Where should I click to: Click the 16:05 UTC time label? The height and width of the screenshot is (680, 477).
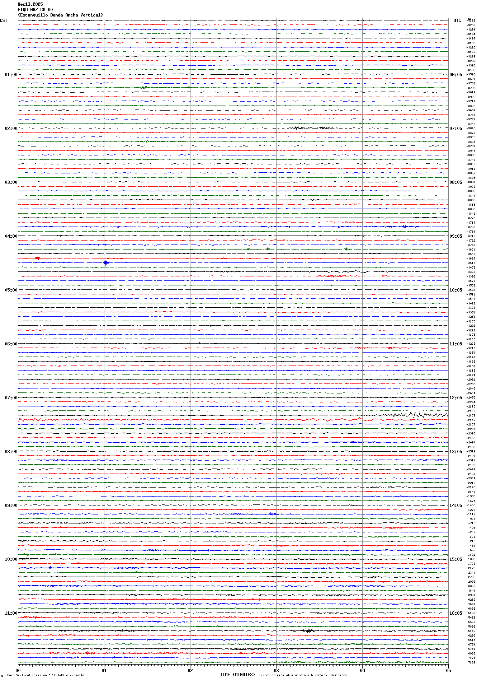tap(455, 613)
